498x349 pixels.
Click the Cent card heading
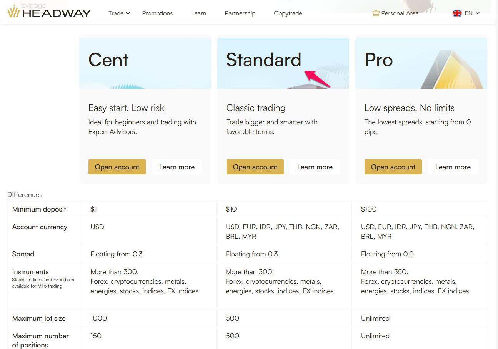(108, 60)
